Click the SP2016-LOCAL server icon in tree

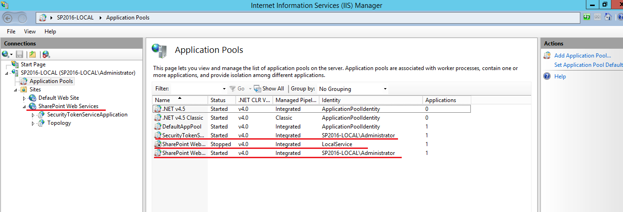[x=15, y=73]
